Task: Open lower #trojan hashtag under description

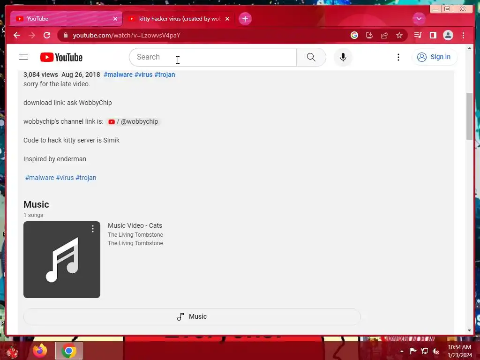Action: pos(86,178)
